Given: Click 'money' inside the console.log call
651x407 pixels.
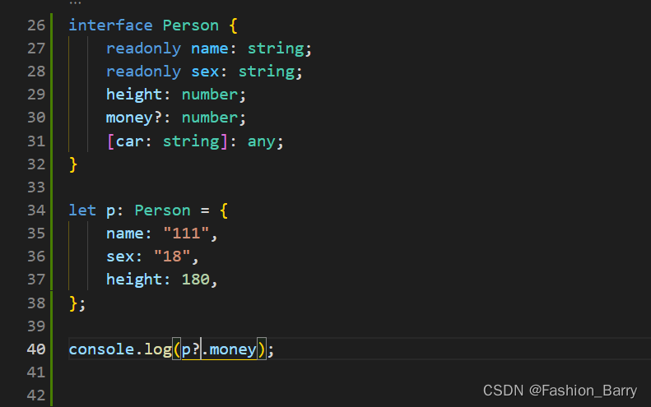Looking at the screenshot, I should click(233, 349).
